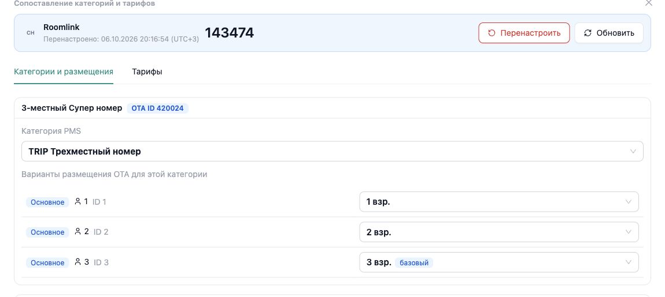
Task: Click the chevron arrow of 1 взр. dropdown
Action: pos(629,202)
